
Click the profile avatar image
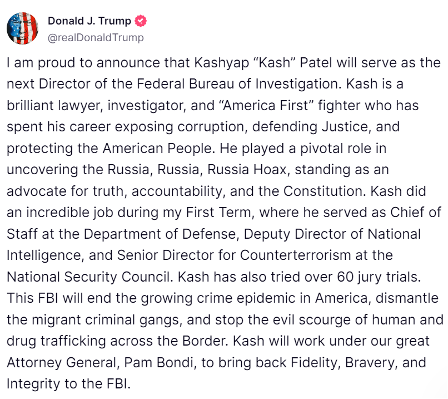(x=23, y=28)
